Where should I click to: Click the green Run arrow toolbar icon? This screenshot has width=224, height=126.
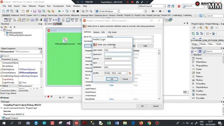59,11
